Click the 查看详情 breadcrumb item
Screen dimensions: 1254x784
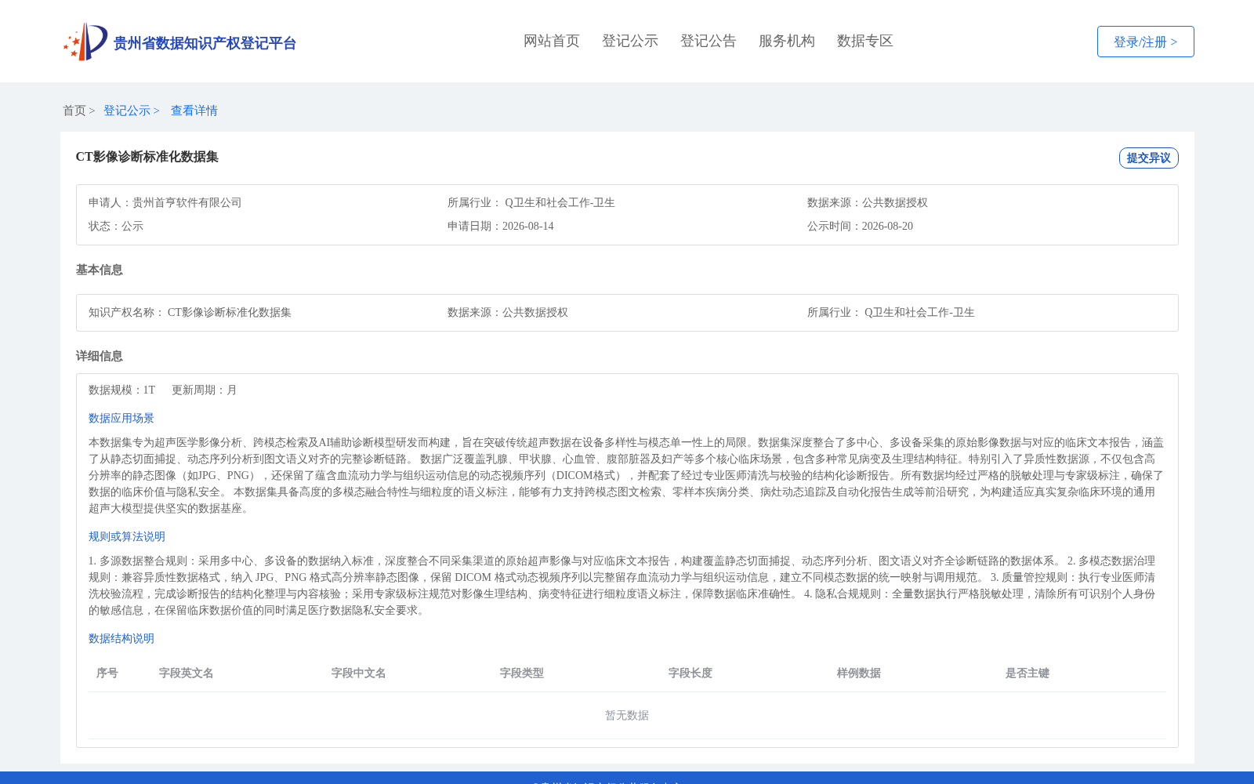click(194, 111)
